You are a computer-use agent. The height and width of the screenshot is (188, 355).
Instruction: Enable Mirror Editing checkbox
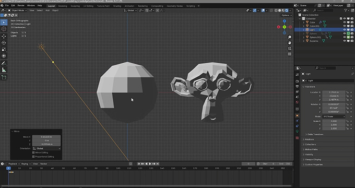click(33, 152)
